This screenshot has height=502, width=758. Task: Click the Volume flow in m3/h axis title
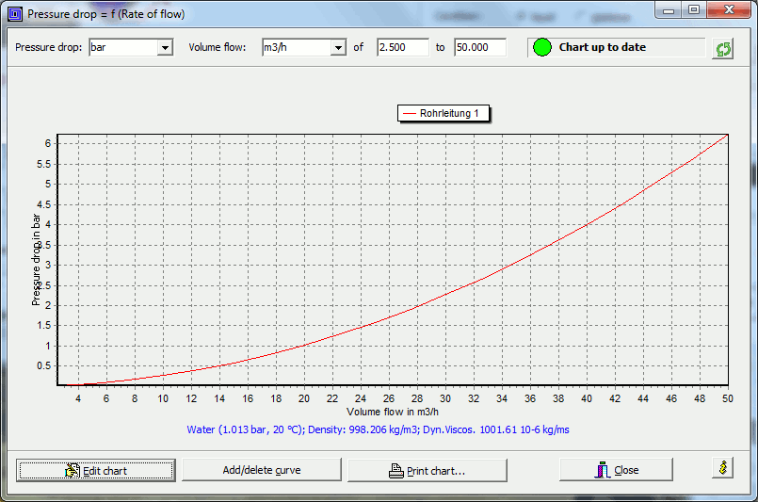click(x=393, y=412)
